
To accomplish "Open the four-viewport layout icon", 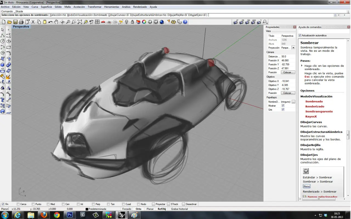I will tap(97, 22).
